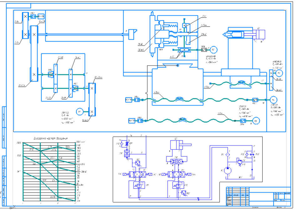Select the right solenoid directional valve symbol
The height and width of the screenshot is (210, 296).
tap(177, 174)
